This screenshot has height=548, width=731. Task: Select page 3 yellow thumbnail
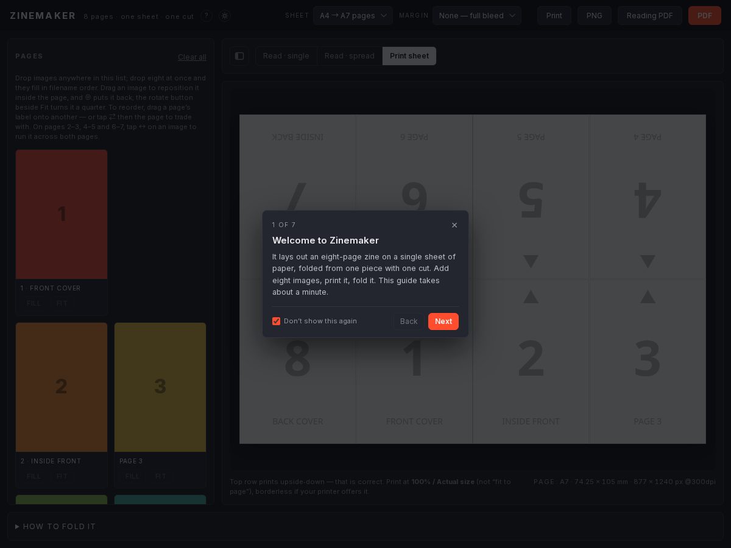(x=160, y=387)
